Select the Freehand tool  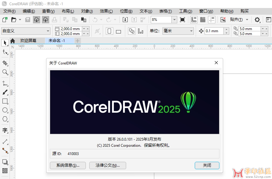[5, 83]
